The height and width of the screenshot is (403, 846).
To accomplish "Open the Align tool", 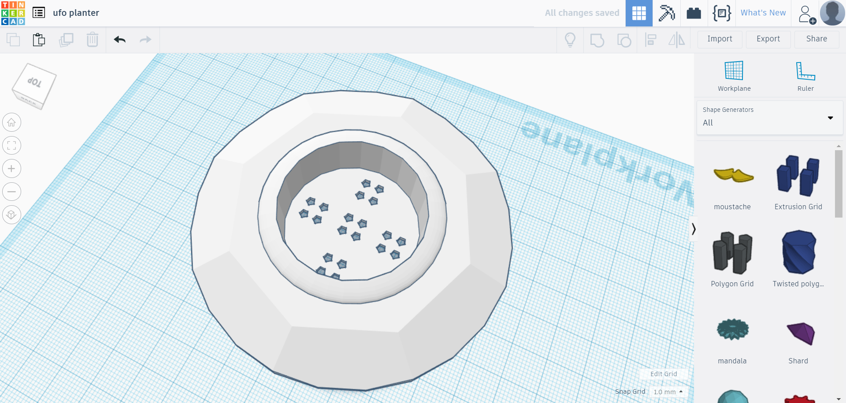I will point(651,40).
